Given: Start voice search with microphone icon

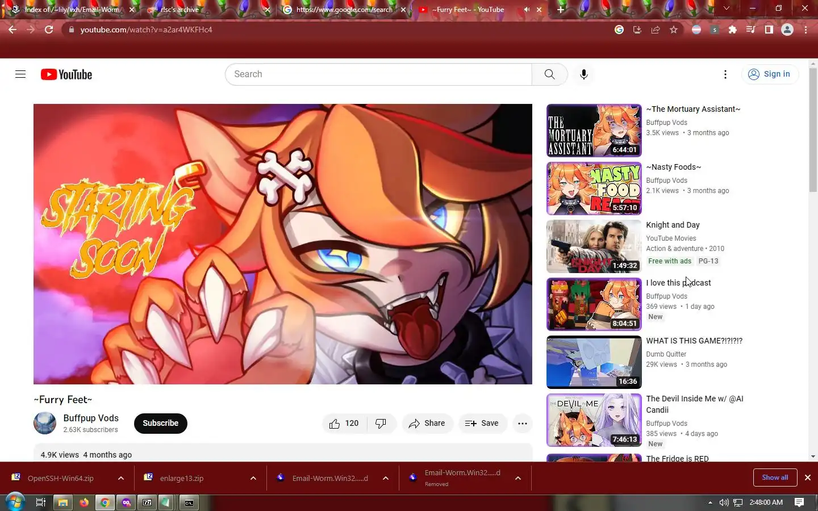Looking at the screenshot, I should point(583,74).
